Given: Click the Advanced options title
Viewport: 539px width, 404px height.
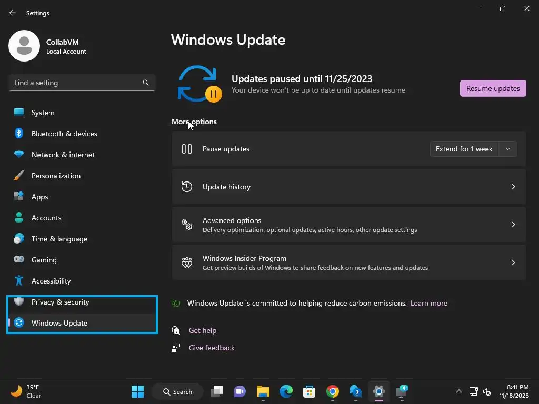Looking at the screenshot, I should coord(232,220).
